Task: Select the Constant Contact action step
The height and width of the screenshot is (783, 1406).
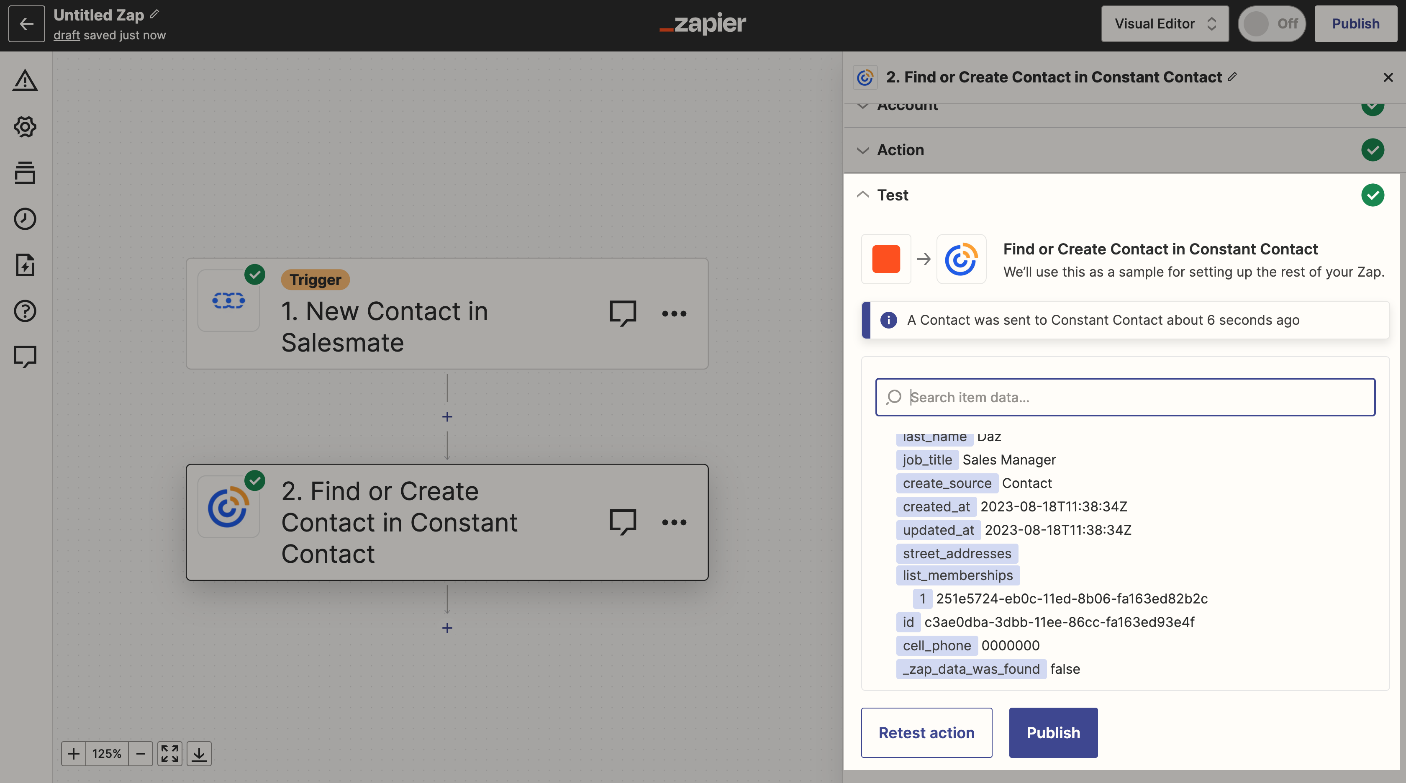Action: (447, 522)
